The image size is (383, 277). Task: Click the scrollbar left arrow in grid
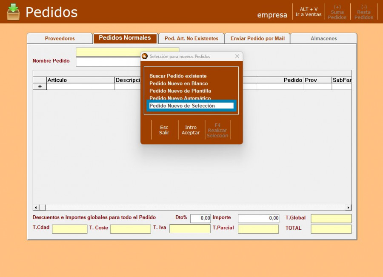(36, 208)
